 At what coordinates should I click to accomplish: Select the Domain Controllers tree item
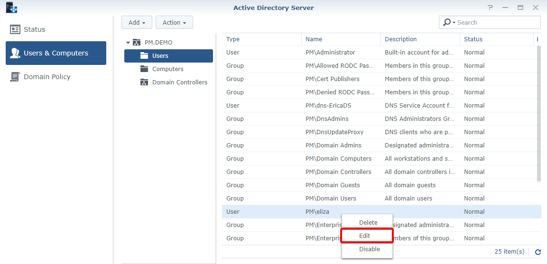[x=168, y=82]
